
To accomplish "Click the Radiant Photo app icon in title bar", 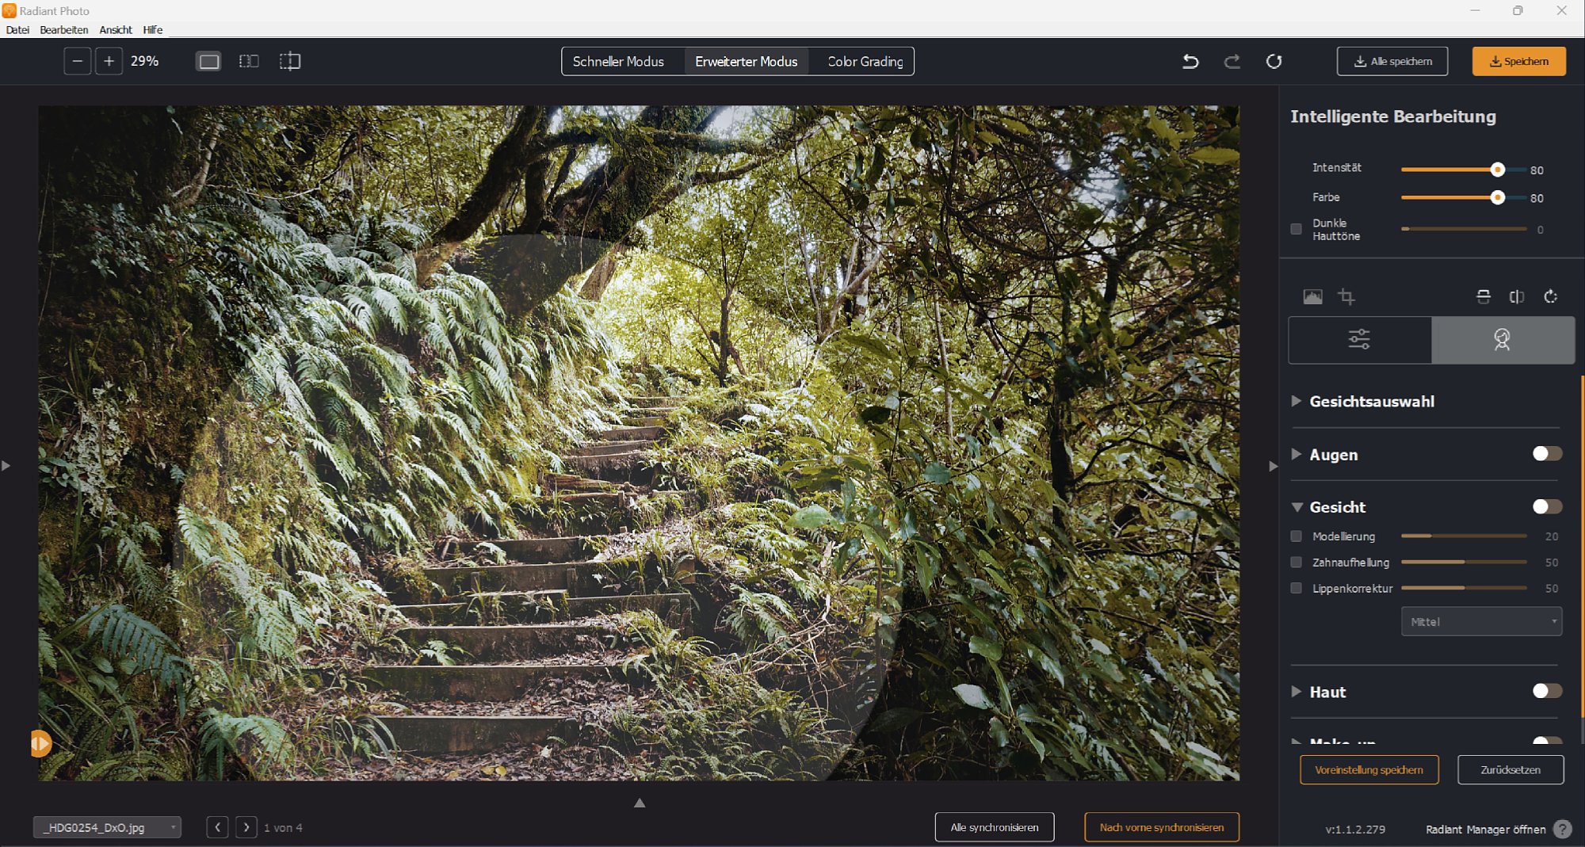I will [x=10, y=10].
